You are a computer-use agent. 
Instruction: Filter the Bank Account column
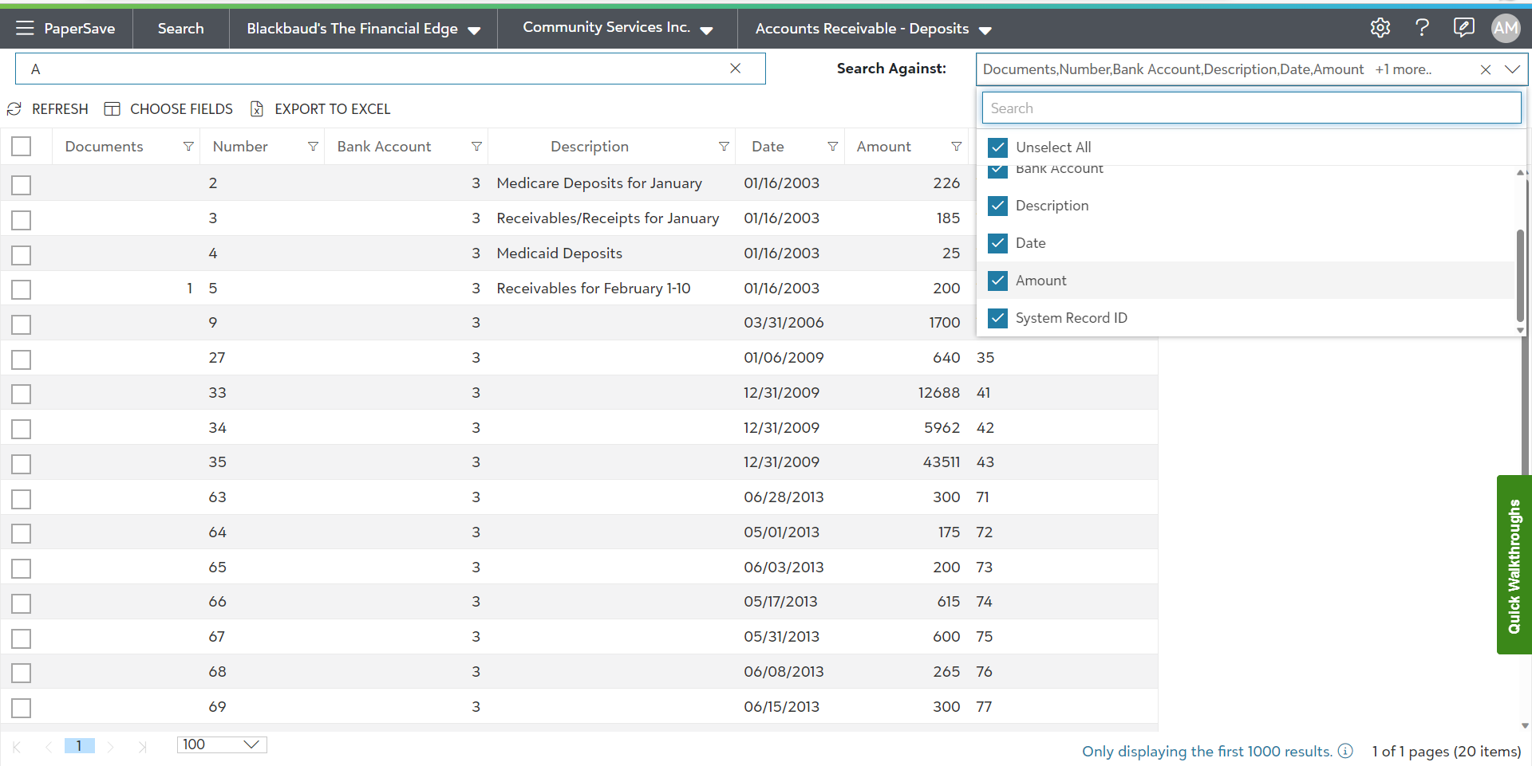click(476, 147)
